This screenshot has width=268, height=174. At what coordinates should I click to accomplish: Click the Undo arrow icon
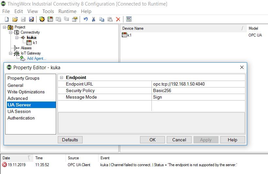coord(86,19)
